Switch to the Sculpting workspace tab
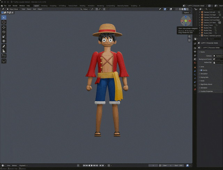The image size is (223, 170). [x=53, y=6]
